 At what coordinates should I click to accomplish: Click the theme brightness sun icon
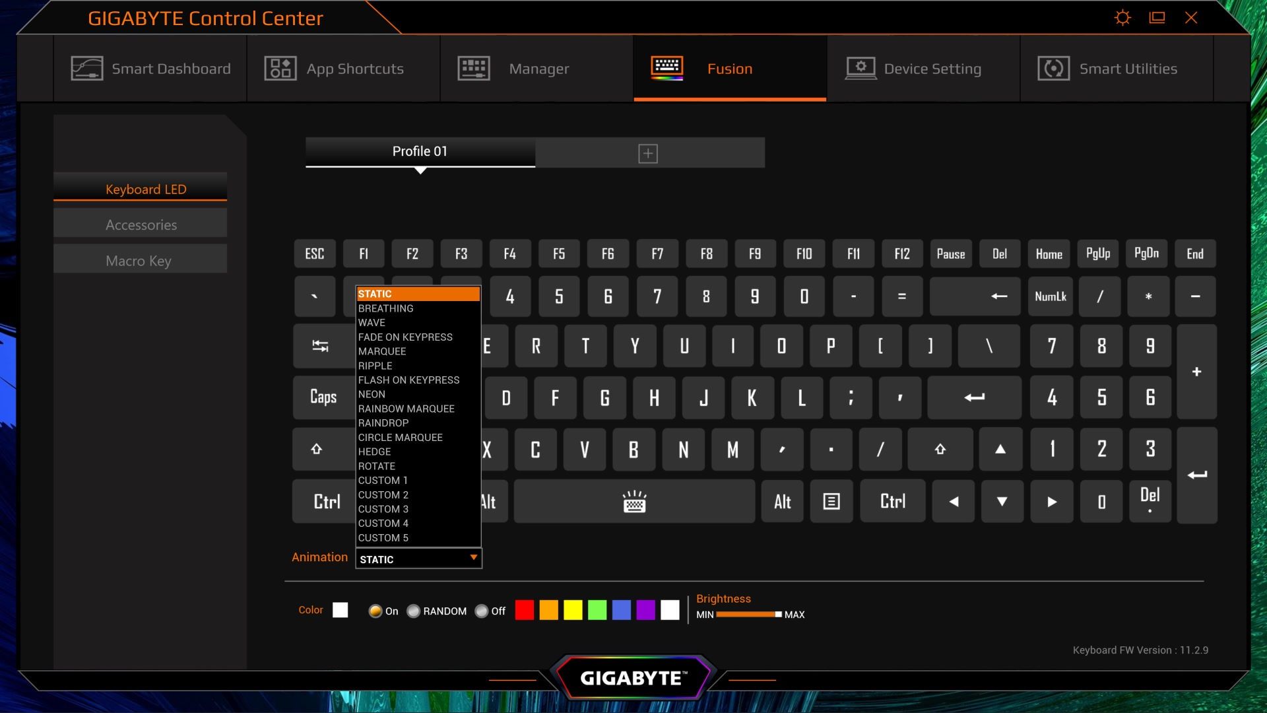click(x=1122, y=18)
